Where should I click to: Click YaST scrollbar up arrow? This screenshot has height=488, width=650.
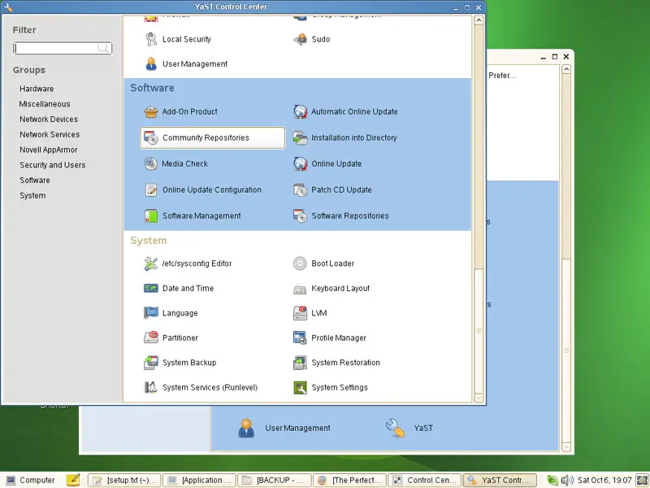tap(479, 20)
